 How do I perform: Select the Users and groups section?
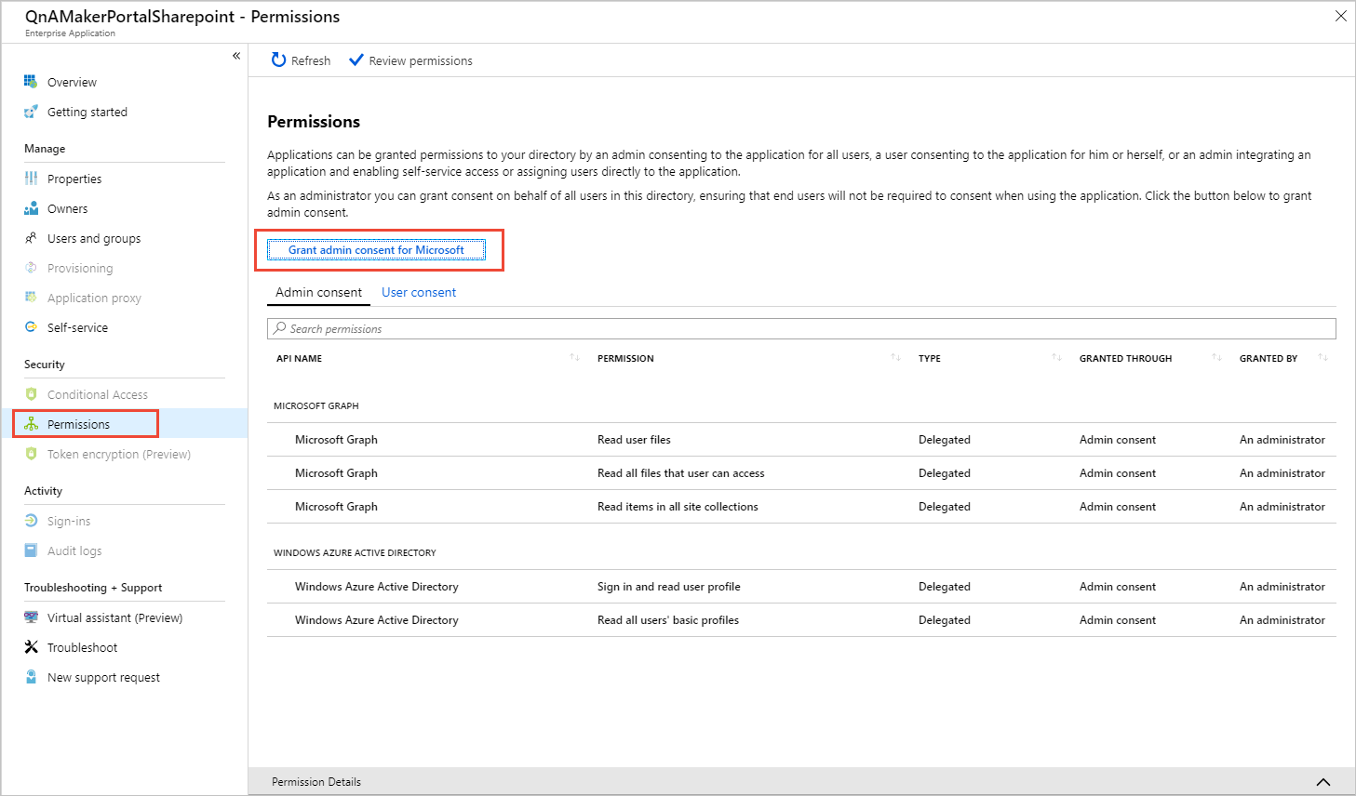93,238
